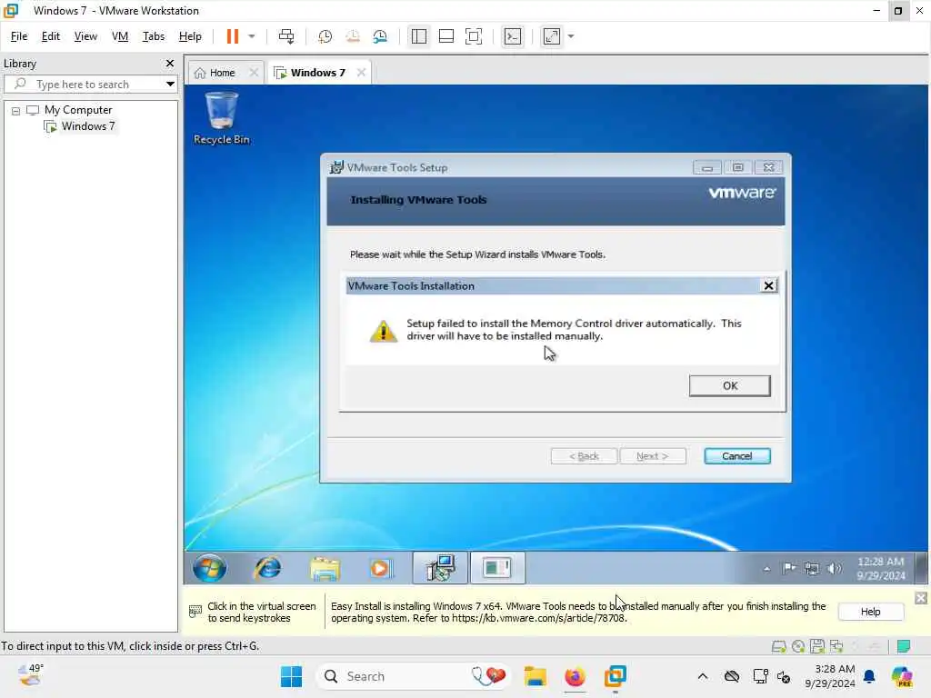The height and width of the screenshot is (698, 931).
Task: Close the VMware Tools Installation message box
Action: (768, 285)
